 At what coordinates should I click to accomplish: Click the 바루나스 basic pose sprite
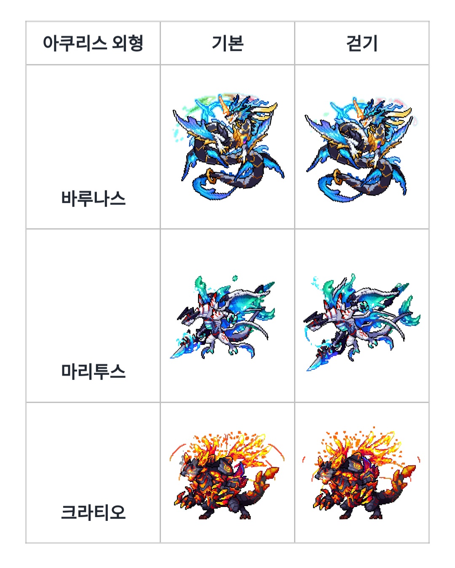point(227,147)
